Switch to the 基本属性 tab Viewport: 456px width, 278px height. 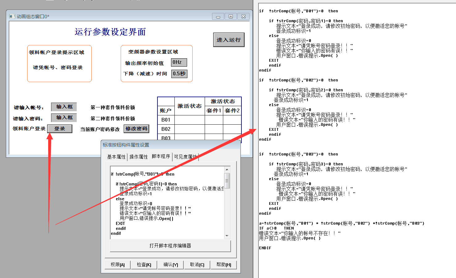(x=116, y=157)
